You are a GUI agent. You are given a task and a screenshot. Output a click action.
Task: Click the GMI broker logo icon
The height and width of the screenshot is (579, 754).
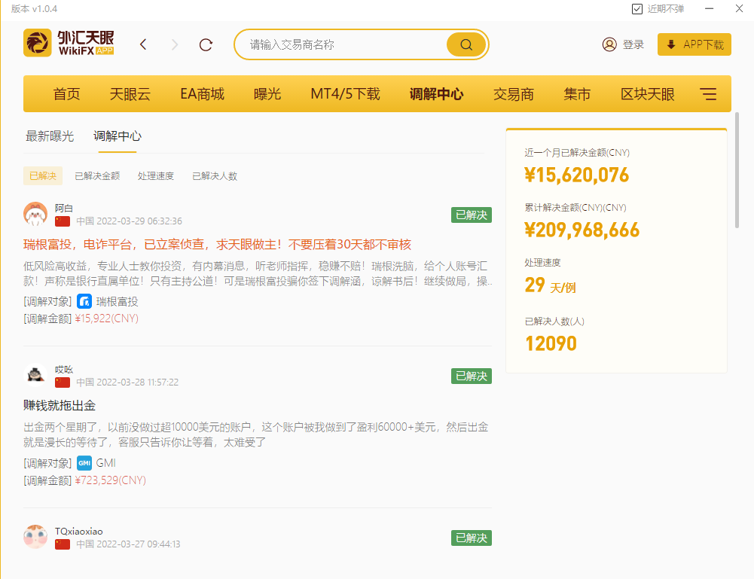click(84, 463)
